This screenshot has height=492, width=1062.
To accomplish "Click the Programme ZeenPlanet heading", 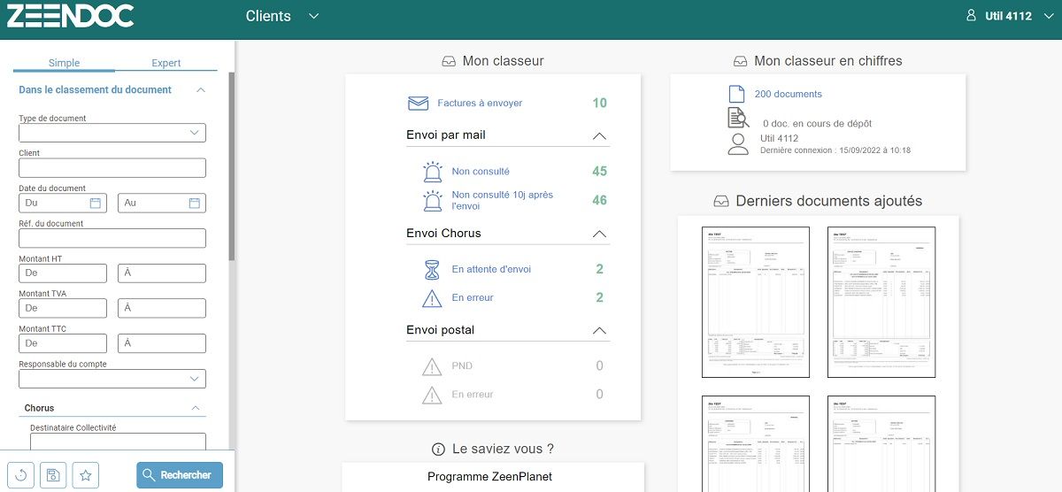I will click(489, 477).
